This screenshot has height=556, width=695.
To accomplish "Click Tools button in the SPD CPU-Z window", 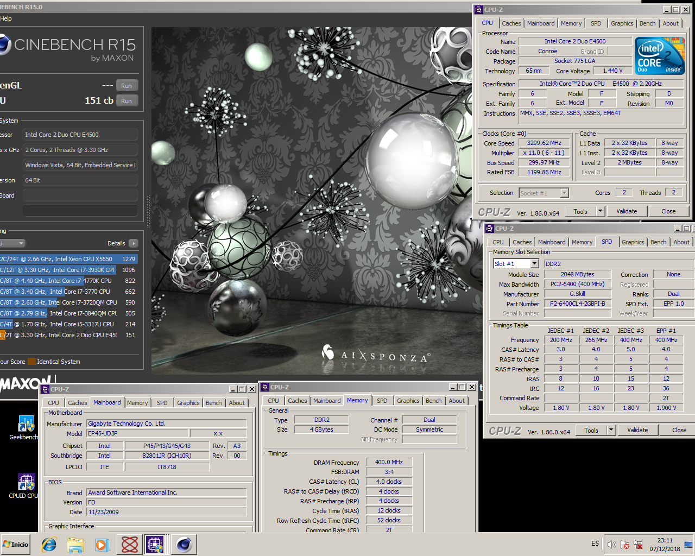I will (591, 430).
